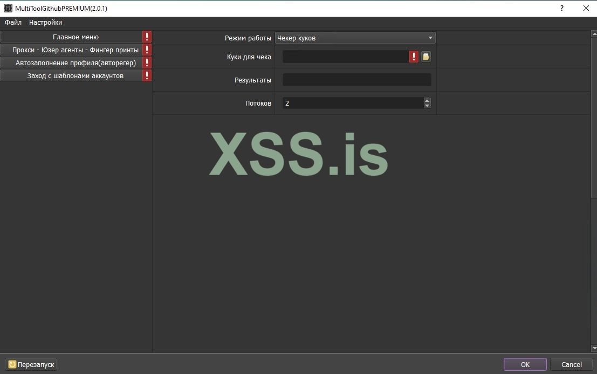This screenshot has height=374, width=597.
Task: Click warning icon beside Прокси - Юзер агенты
Action: tap(147, 50)
